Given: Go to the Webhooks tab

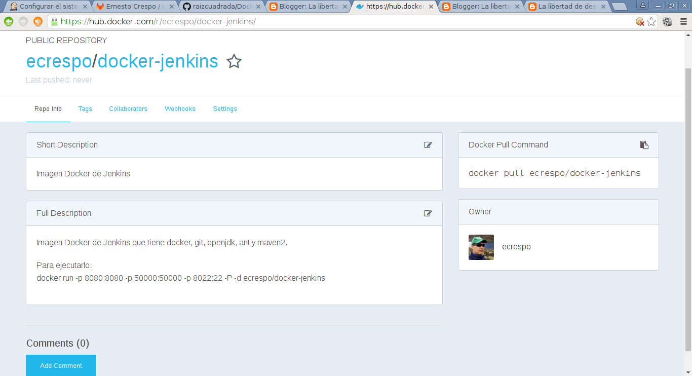Looking at the screenshot, I should 180,109.
